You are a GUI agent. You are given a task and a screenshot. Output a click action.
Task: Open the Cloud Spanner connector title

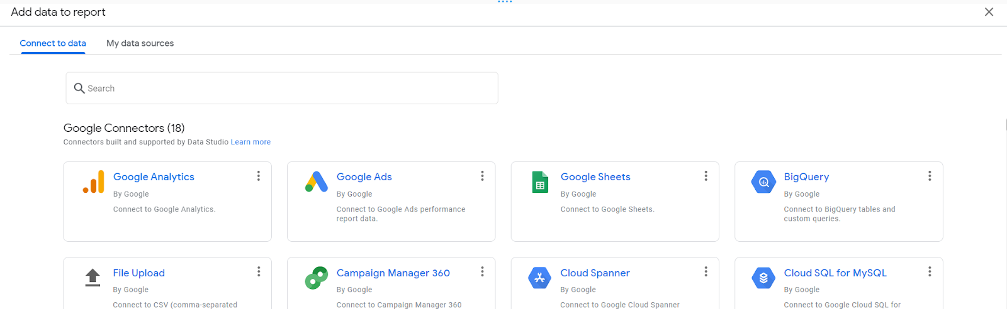(595, 273)
